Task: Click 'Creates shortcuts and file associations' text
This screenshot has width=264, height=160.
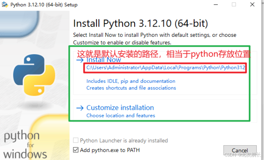Action: point(131,88)
